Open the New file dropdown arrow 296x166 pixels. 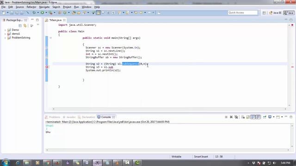pyautogui.click(x=7, y=12)
